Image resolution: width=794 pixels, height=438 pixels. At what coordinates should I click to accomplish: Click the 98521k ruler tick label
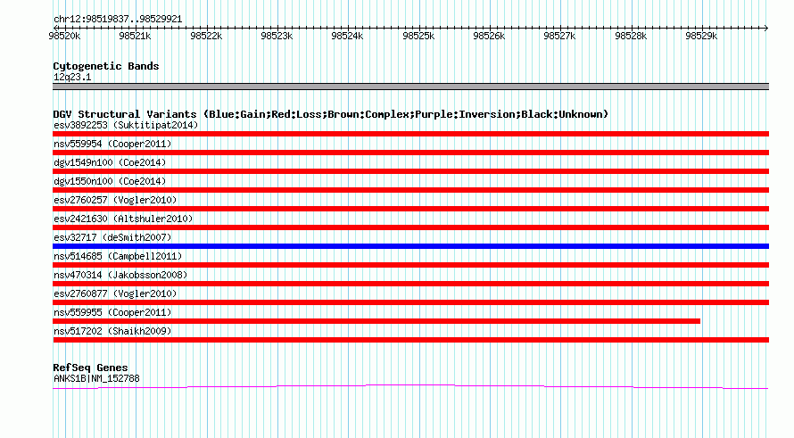[135, 36]
